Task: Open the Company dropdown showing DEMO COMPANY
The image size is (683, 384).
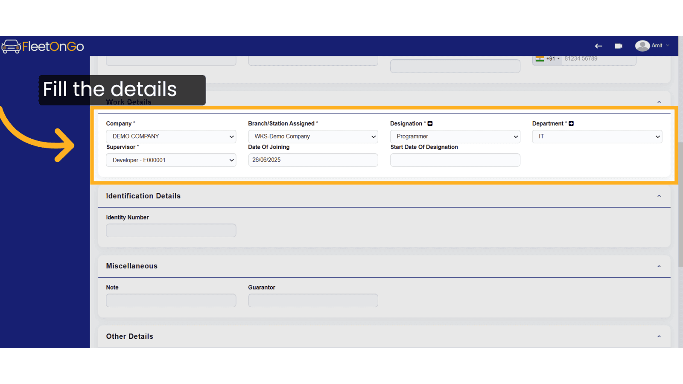Action: coord(171,137)
